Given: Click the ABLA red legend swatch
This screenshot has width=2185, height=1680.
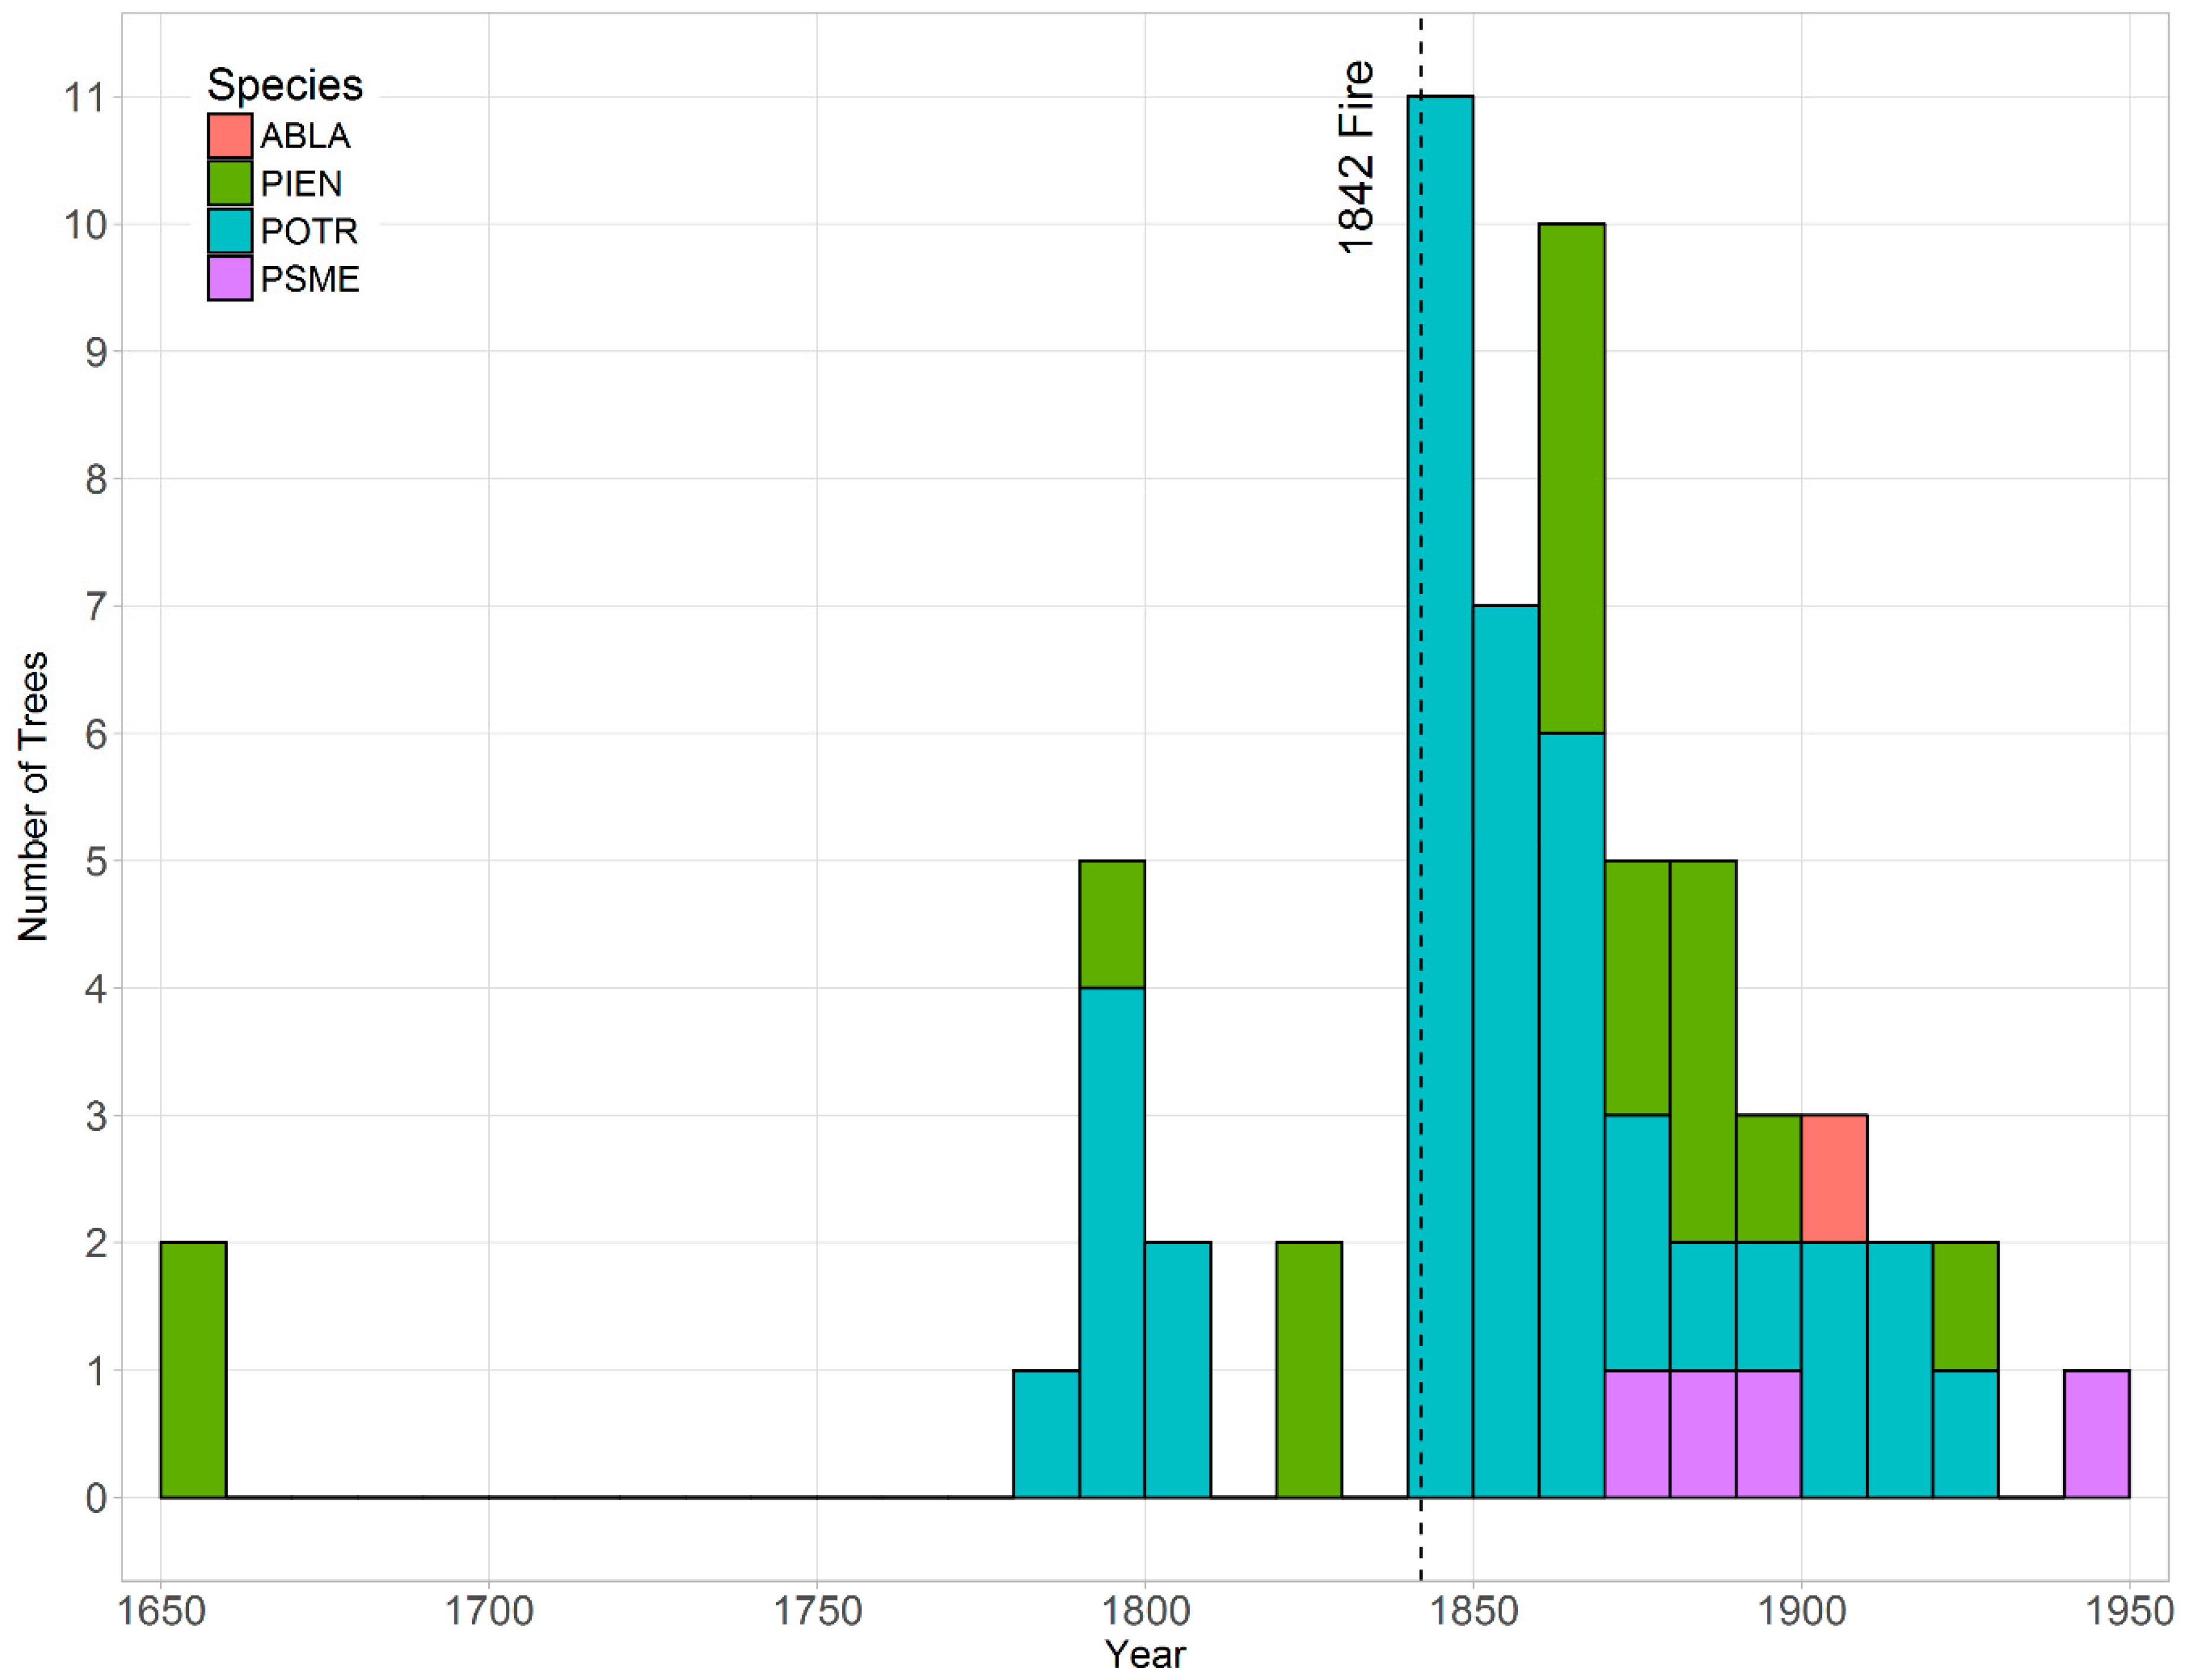Looking at the screenshot, I should (229, 136).
